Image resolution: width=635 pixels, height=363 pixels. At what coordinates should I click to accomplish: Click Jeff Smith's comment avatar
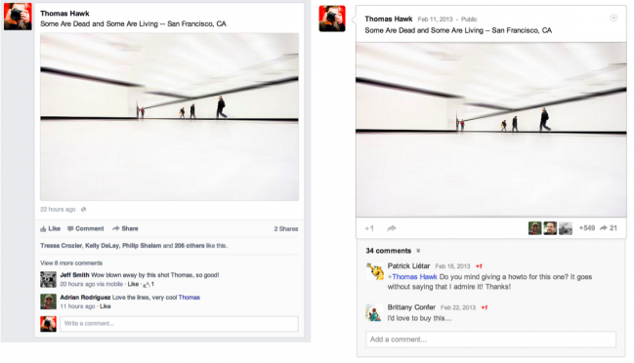[48, 279]
